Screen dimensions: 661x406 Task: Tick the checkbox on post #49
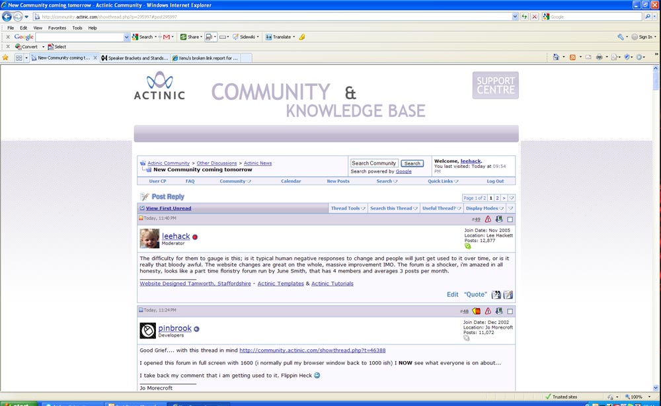click(510, 219)
